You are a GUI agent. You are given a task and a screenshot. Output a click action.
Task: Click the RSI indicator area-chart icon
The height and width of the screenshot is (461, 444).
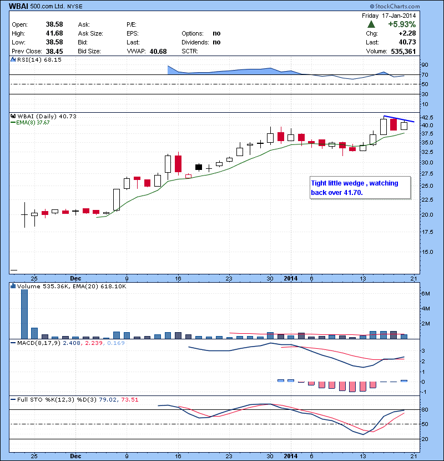click(x=13, y=59)
